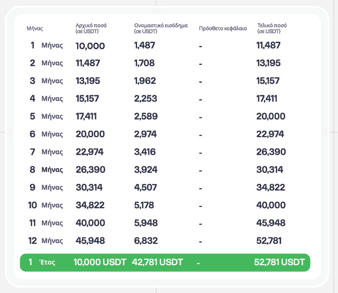Click the "Αρχικό ποσό" column header
338x293 pixels.
(91, 28)
